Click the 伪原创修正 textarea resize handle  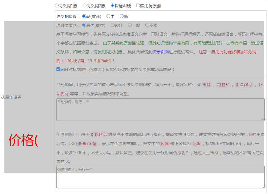(263, 187)
